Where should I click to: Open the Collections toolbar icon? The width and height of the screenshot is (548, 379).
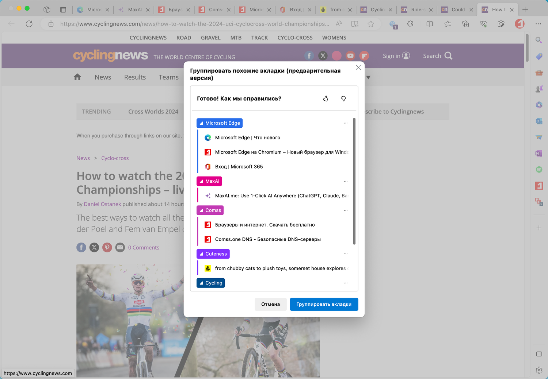[465, 24]
